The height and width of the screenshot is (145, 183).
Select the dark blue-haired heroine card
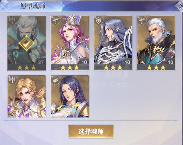(x=70, y=96)
